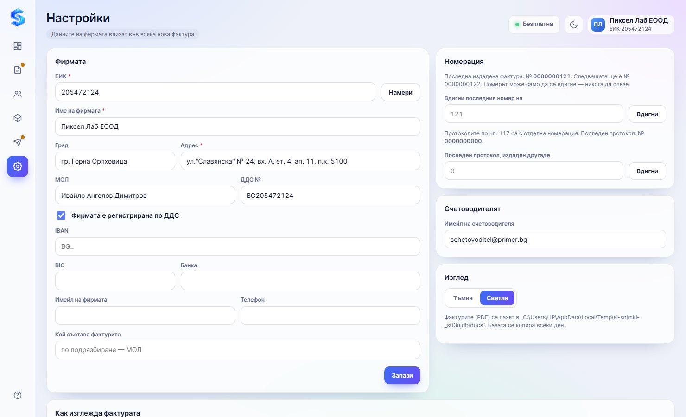Click the Счетоводителят section heading
This screenshot has height=417, width=686.
[472, 209]
